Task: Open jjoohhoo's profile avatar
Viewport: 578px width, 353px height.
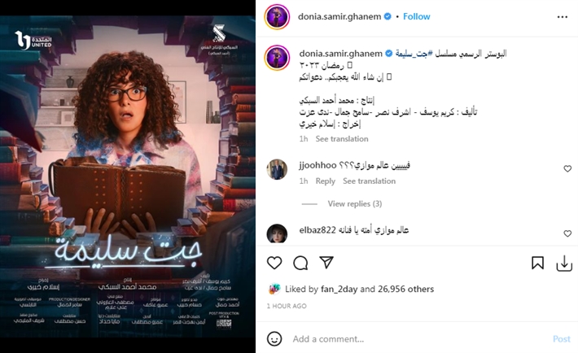Action: [277, 169]
